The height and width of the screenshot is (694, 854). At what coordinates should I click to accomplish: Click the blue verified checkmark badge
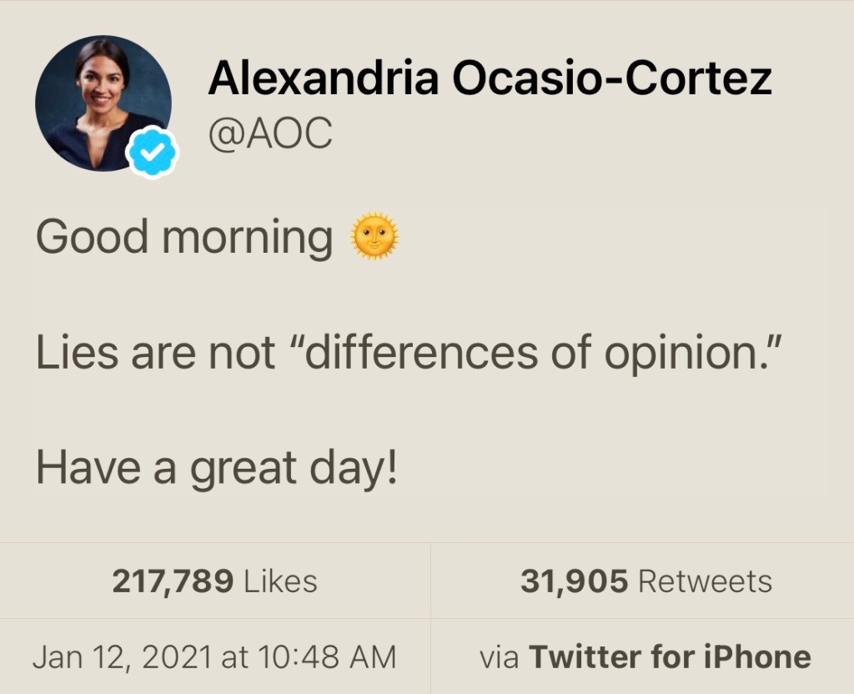pos(152,152)
